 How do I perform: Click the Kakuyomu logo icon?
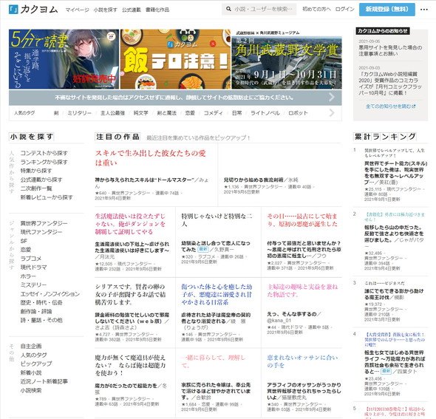[13, 10]
